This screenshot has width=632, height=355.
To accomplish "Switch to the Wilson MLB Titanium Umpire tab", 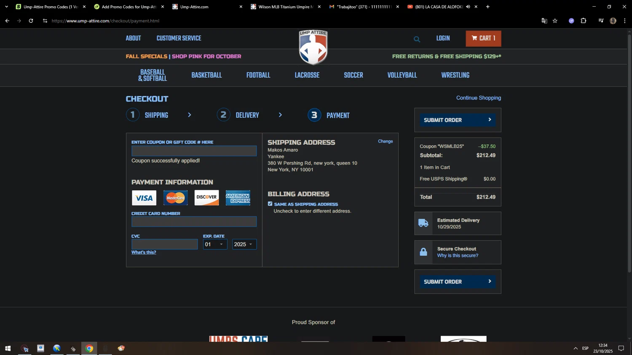I will click(x=285, y=7).
